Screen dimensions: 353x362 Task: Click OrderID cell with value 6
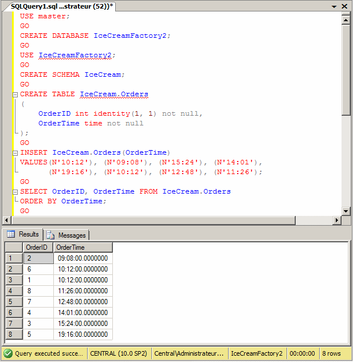pyautogui.click(x=38, y=269)
